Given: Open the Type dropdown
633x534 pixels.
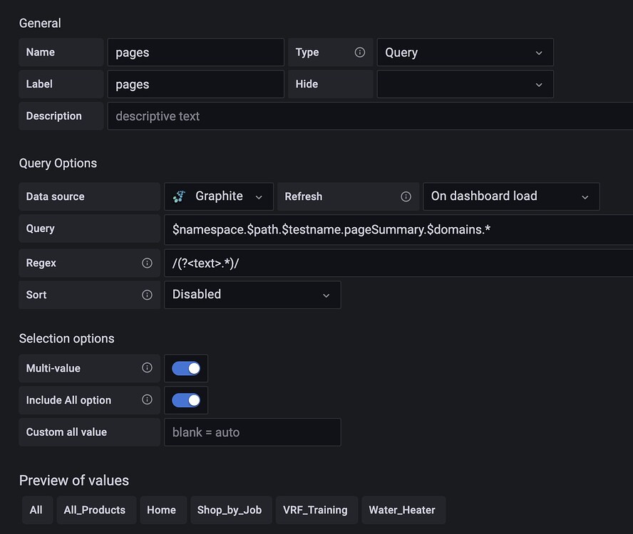Looking at the screenshot, I should point(465,52).
